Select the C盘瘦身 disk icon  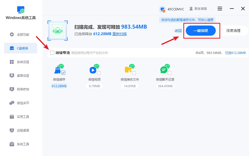[x=12, y=48]
